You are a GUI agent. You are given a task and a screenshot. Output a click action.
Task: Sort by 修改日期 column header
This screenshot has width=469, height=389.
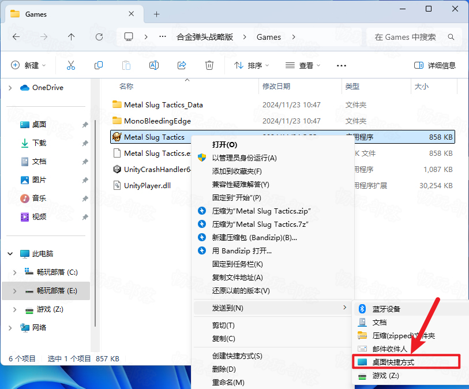click(276, 87)
